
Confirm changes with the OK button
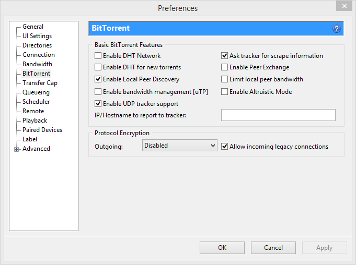222,248
